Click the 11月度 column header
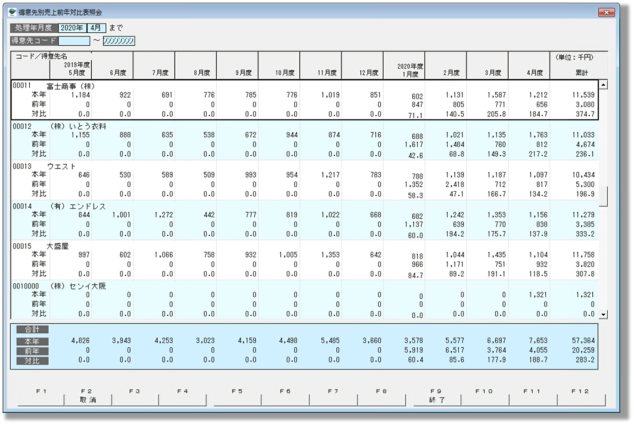The image size is (634, 424). pos(327,73)
